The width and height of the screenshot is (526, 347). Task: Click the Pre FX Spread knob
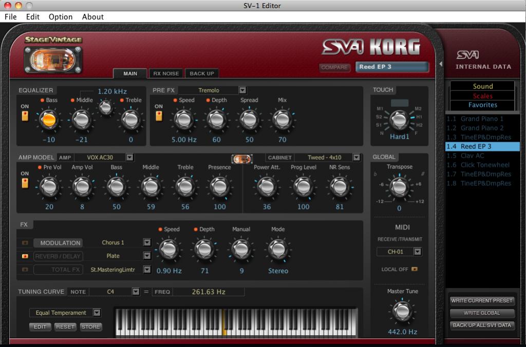[249, 120]
